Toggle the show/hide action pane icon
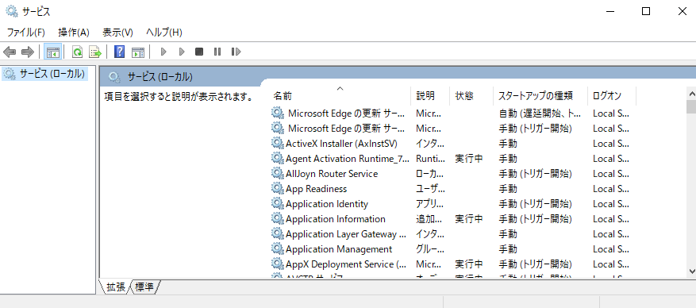The image size is (696, 308). [137, 52]
